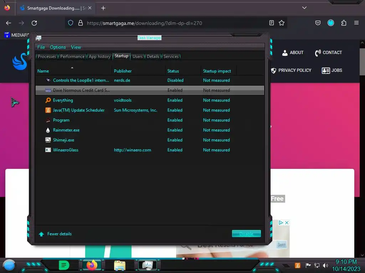Sort by Startup impact column
This screenshot has height=273, width=365.
(217, 71)
